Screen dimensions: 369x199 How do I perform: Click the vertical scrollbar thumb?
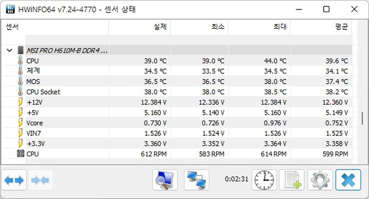363,118
